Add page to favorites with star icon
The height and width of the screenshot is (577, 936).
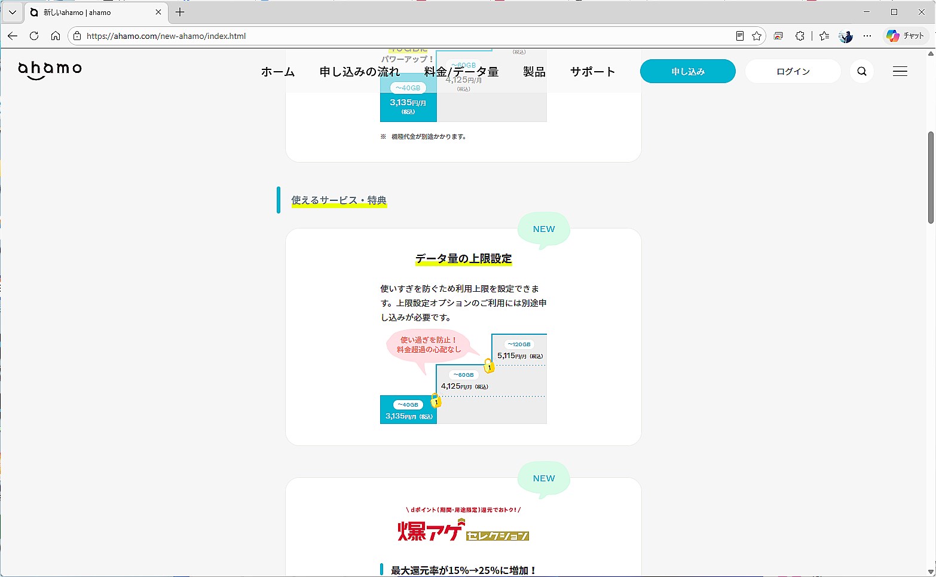(757, 36)
